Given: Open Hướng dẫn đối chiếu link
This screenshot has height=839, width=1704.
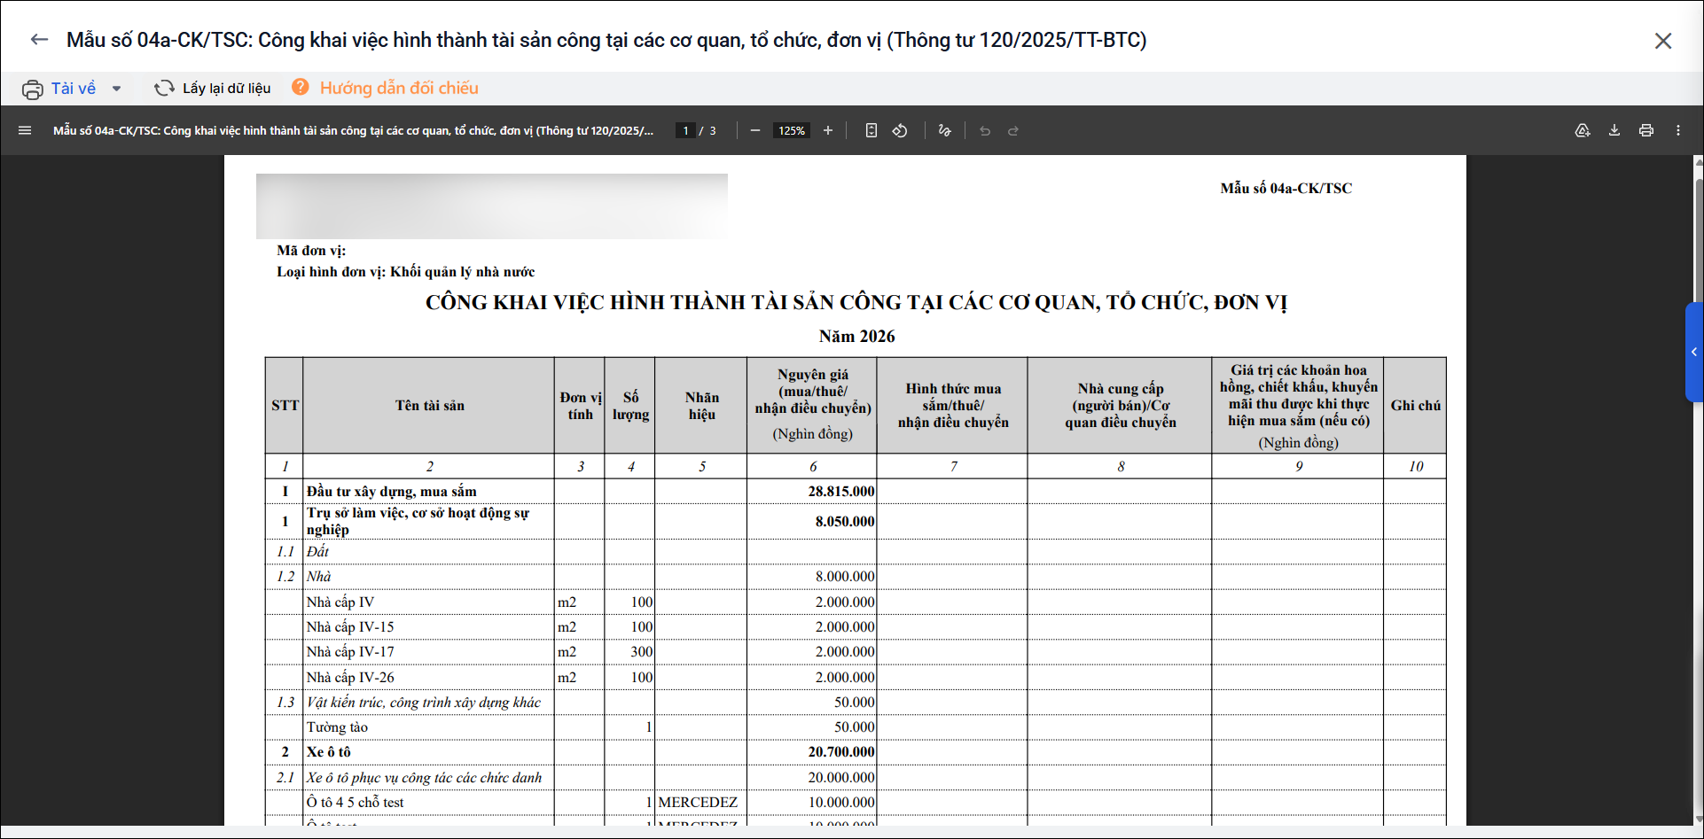Looking at the screenshot, I should point(399,88).
